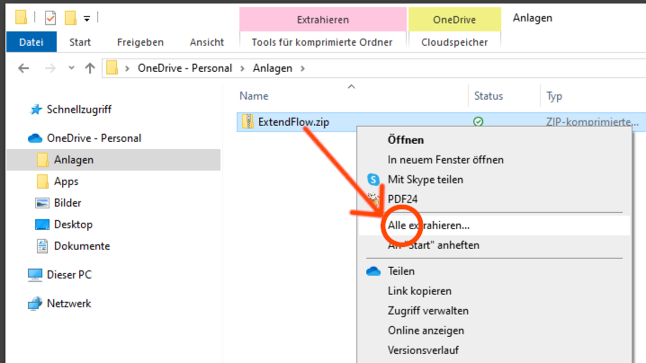Viewport: 646px width, 363px height.
Task: Sort by the Typ column header
Action: coord(554,96)
